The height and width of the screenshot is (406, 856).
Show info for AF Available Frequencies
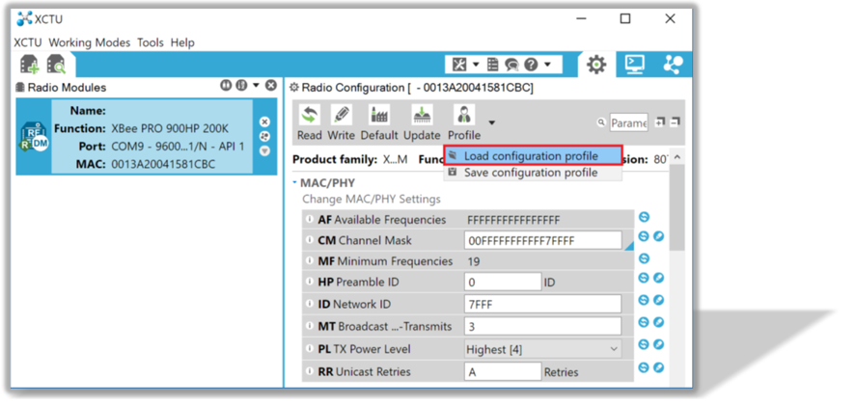pyautogui.click(x=310, y=220)
